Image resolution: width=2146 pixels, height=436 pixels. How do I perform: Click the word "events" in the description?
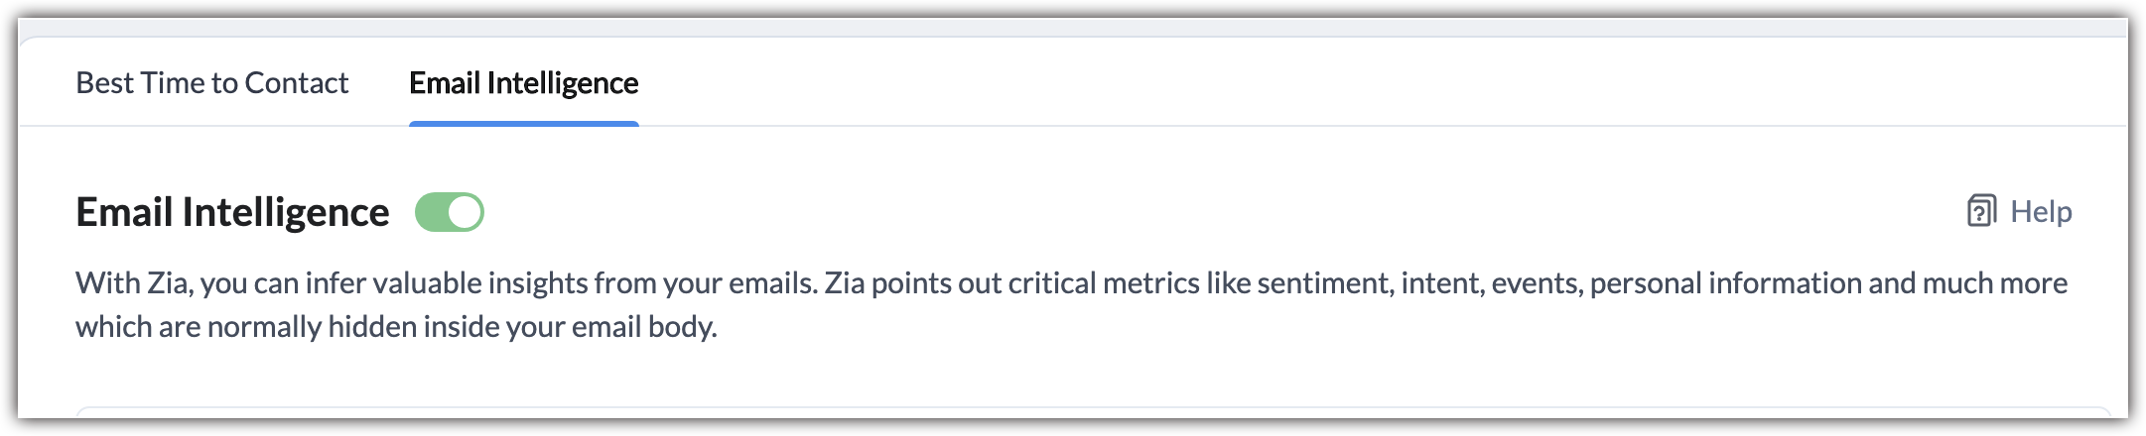click(x=1535, y=283)
